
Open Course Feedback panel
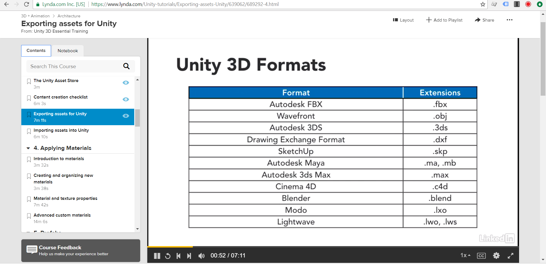point(81,250)
